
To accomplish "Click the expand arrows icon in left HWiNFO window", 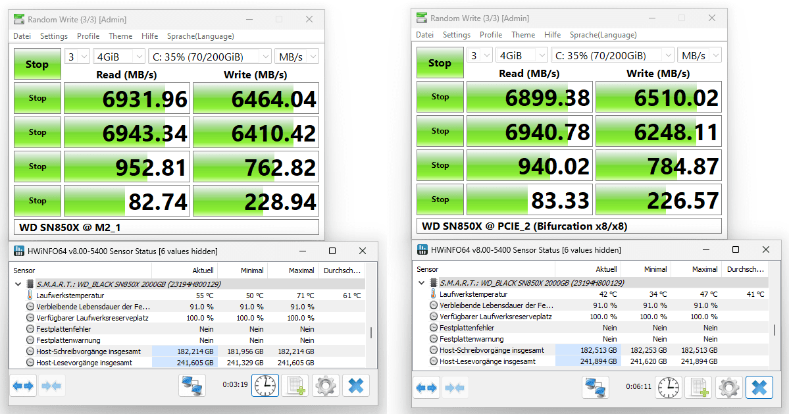I will click(x=23, y=386).
